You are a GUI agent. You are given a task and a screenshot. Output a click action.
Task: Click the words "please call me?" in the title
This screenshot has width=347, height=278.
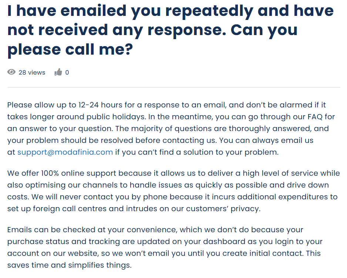click(70, 49)
